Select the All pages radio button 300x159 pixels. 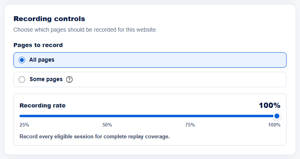(x=22, y=60)
